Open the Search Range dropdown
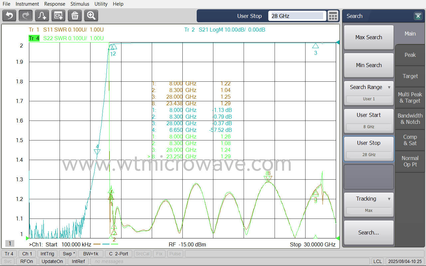The height and width of the screenshot is (266, 426). point(369,87)
